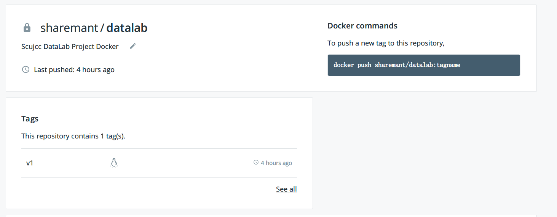This screenshot has width=557, height=217.
Task: Click the To push a new tag instruction text
Action: coord(386,43)
